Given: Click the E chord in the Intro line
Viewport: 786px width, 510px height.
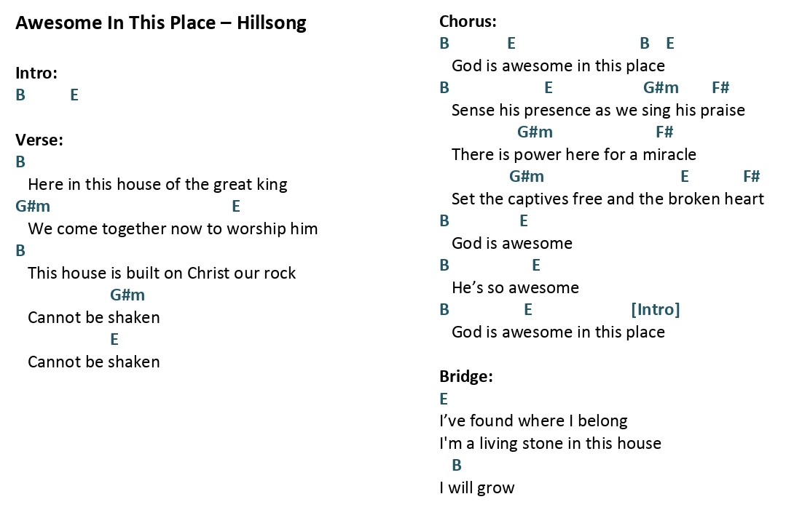Looking at the screenshot, I should [74, 95].
